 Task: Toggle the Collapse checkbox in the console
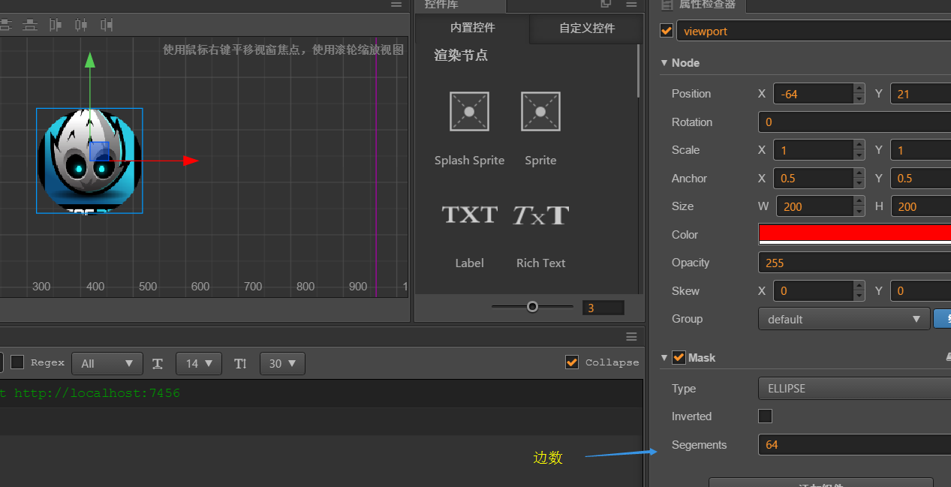pos(572,362)
